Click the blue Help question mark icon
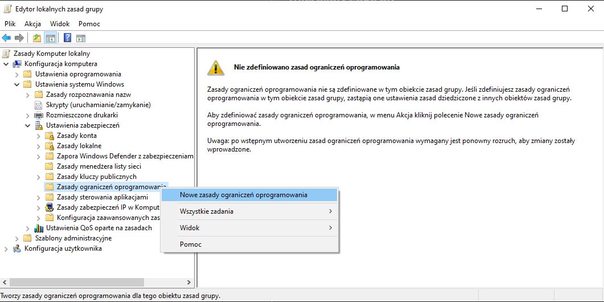 [67, 38]
